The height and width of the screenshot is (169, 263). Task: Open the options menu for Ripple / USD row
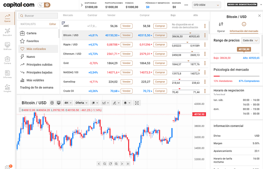205,45
